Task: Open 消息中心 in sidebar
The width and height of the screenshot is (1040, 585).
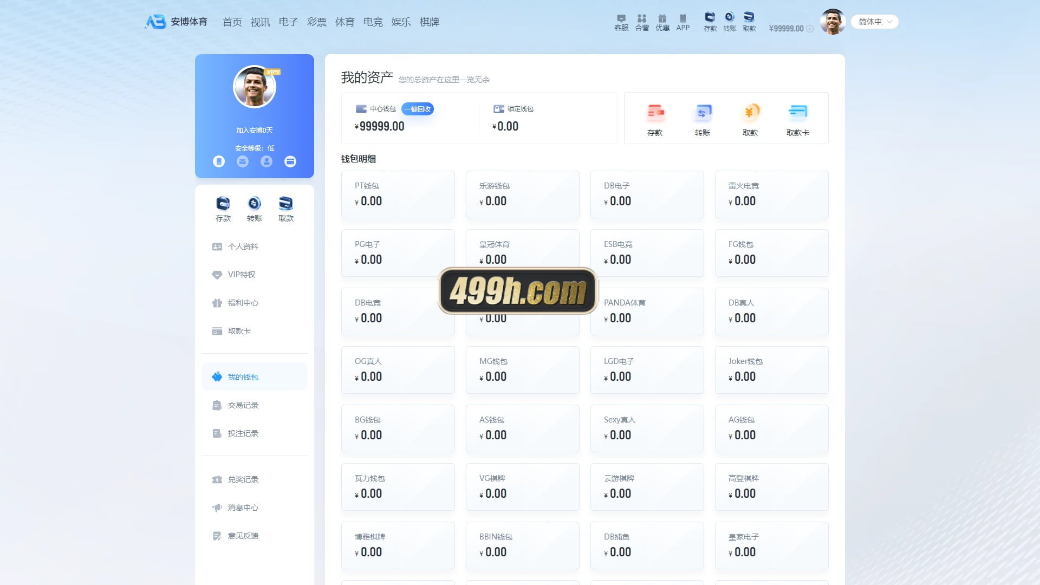Action: 255,508
